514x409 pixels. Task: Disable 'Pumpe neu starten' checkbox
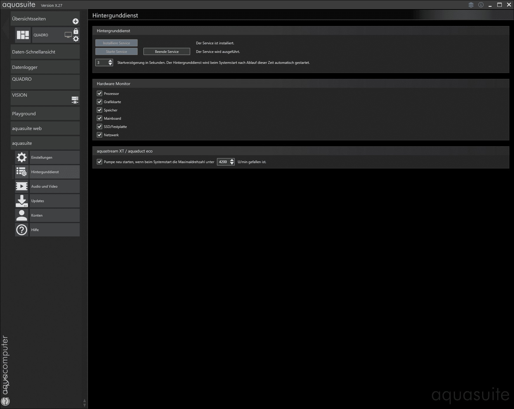(99, 162)
